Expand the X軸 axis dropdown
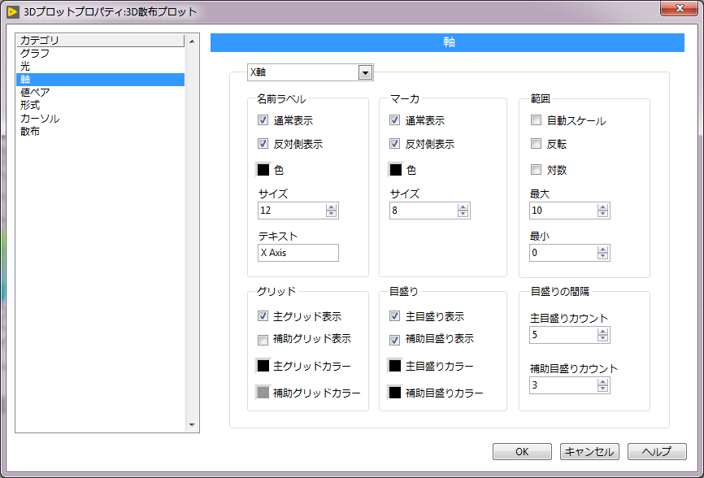Viewport: 704px width, 478px height. [x=365, y=73]
